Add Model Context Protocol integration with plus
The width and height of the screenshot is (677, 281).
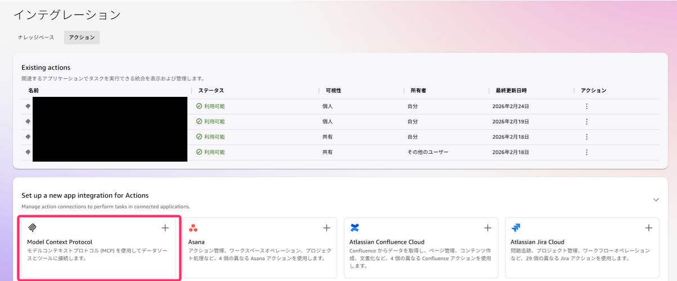coord(165,228)
